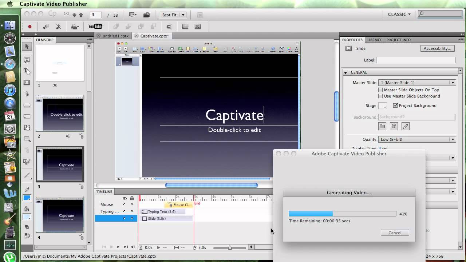Open the LIBRARY tab
The image size is (466, 262).
point(374,40)
